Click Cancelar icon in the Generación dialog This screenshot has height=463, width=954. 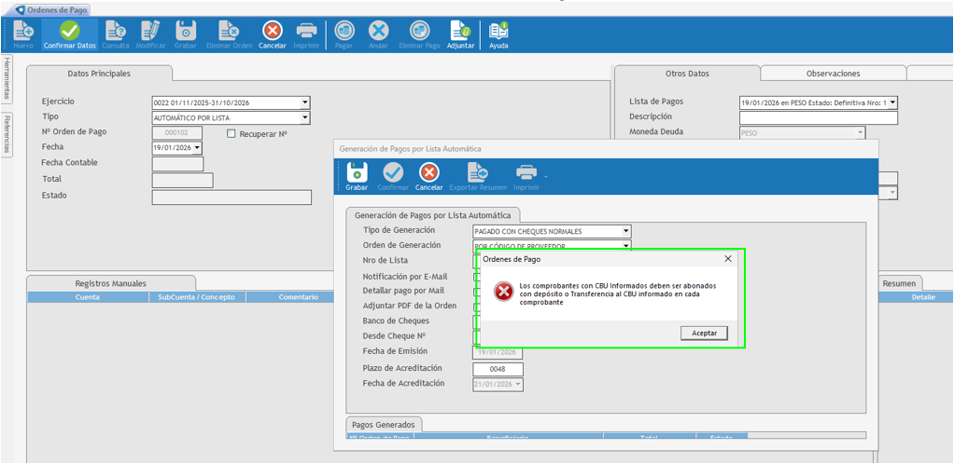click(x=428, y=175)
